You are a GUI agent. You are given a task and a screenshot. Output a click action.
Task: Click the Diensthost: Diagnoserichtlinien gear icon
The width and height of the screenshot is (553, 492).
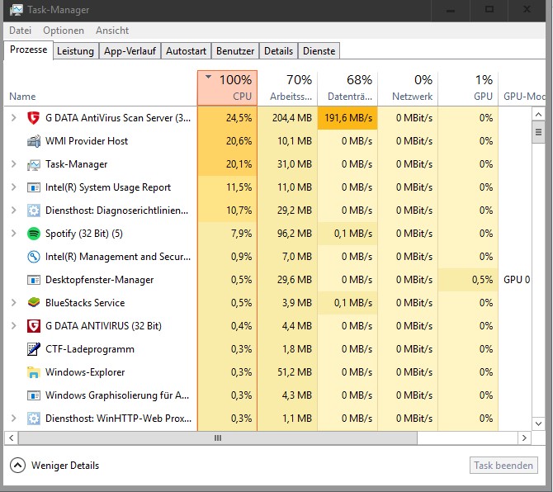click(x=34, y=211)
